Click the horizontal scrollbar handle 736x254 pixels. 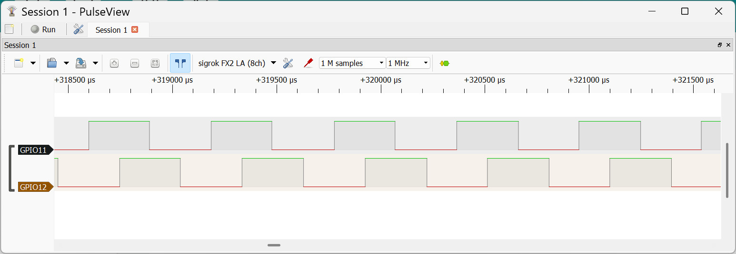point(274,245)
